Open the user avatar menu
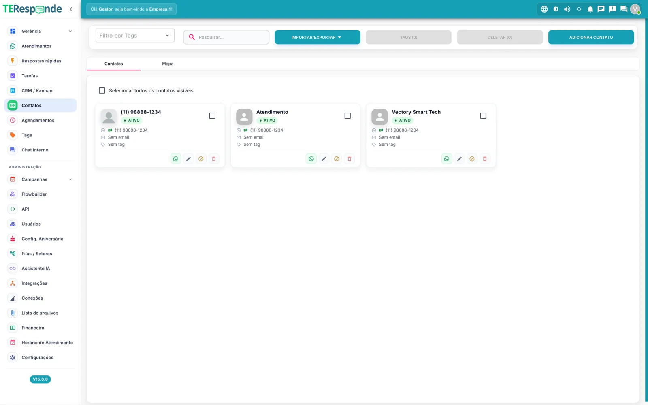 pyautogui.click(x=635, y=9)
